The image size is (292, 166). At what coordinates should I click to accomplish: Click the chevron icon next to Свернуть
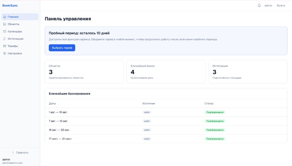pyautogui.click(x=13, y=152)
